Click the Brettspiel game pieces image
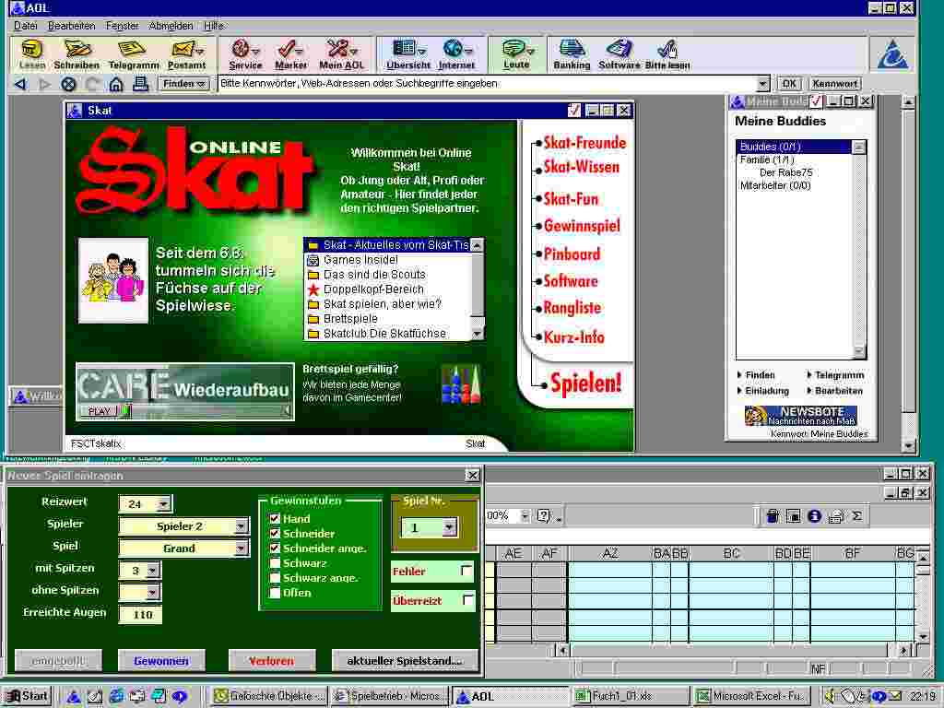Image resolution: width=944 pixels, height=708 pixels. [461, 384]
